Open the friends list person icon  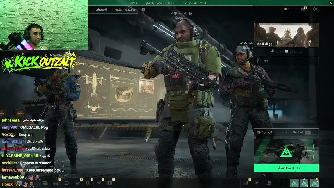[x=269, y=183]
